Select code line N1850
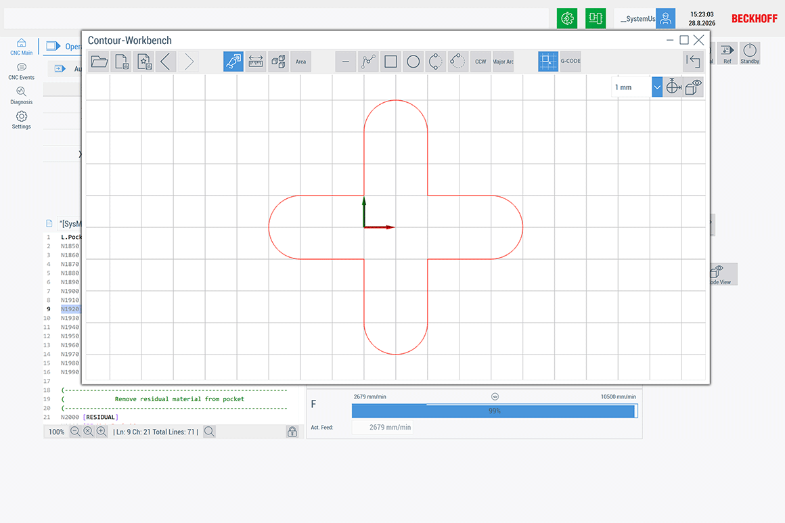785x523 pixels. [70, 246]
